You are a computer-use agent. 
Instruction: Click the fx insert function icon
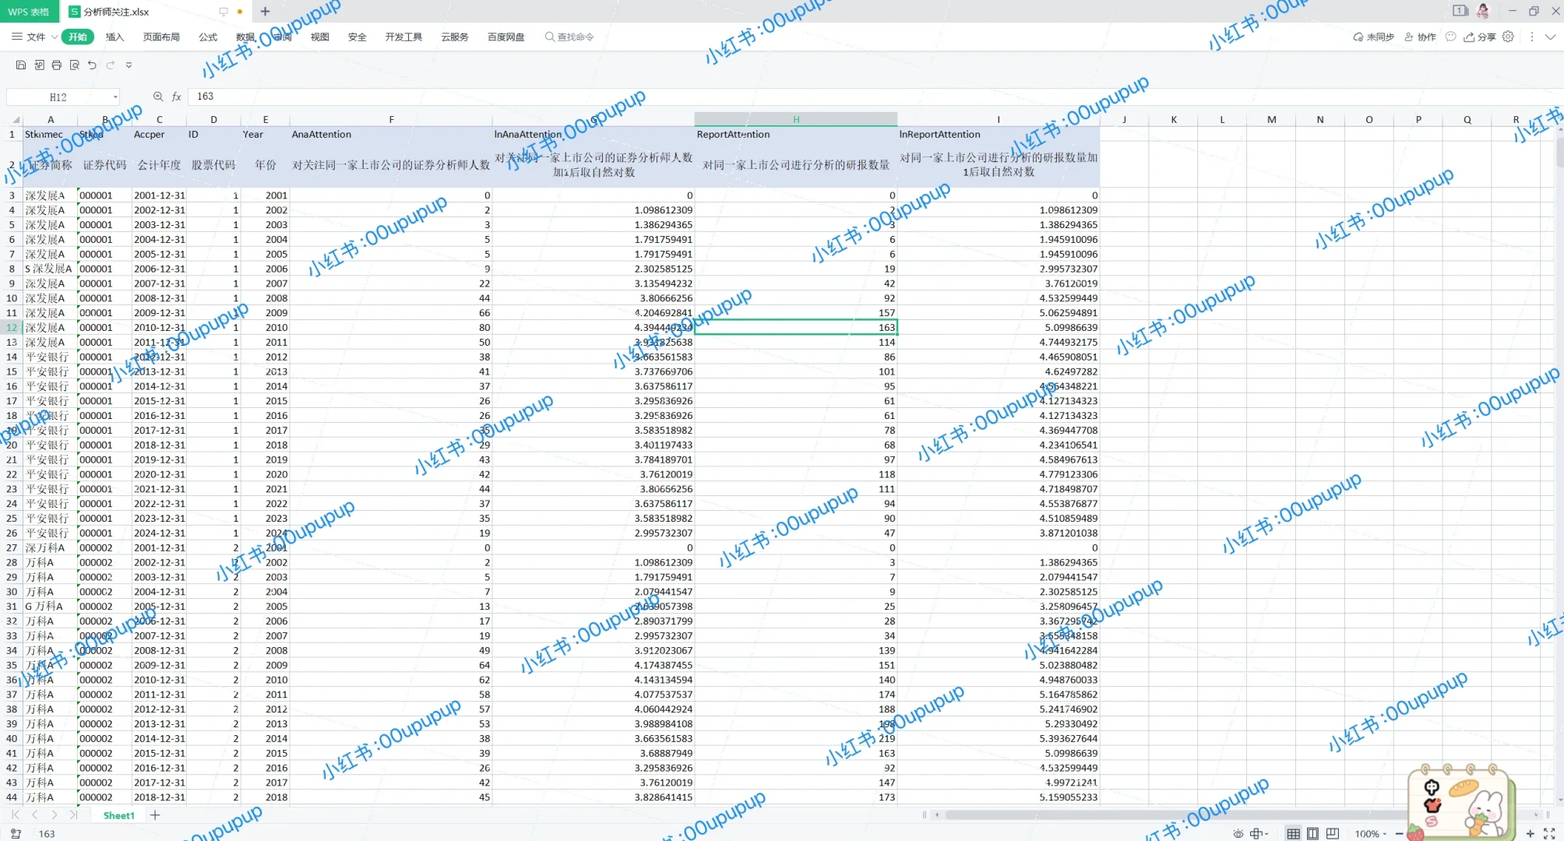click(x=177, y=97)
